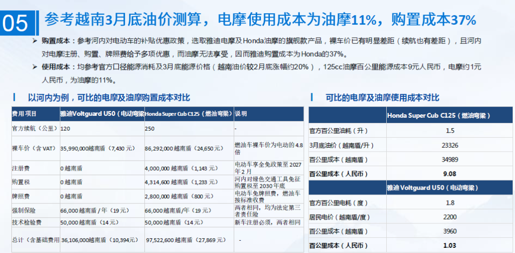
Task: Click the cell 35,990,000越南盾（7,430元）
Action: coord(98,148)
